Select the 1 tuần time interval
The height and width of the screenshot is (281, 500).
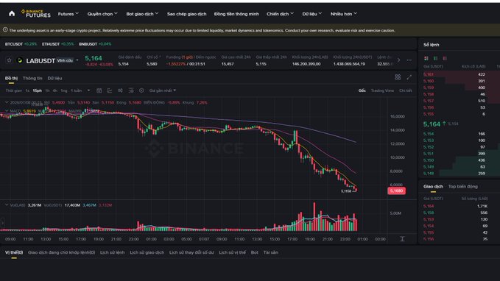pyautogui.click(x=76, y=90)
